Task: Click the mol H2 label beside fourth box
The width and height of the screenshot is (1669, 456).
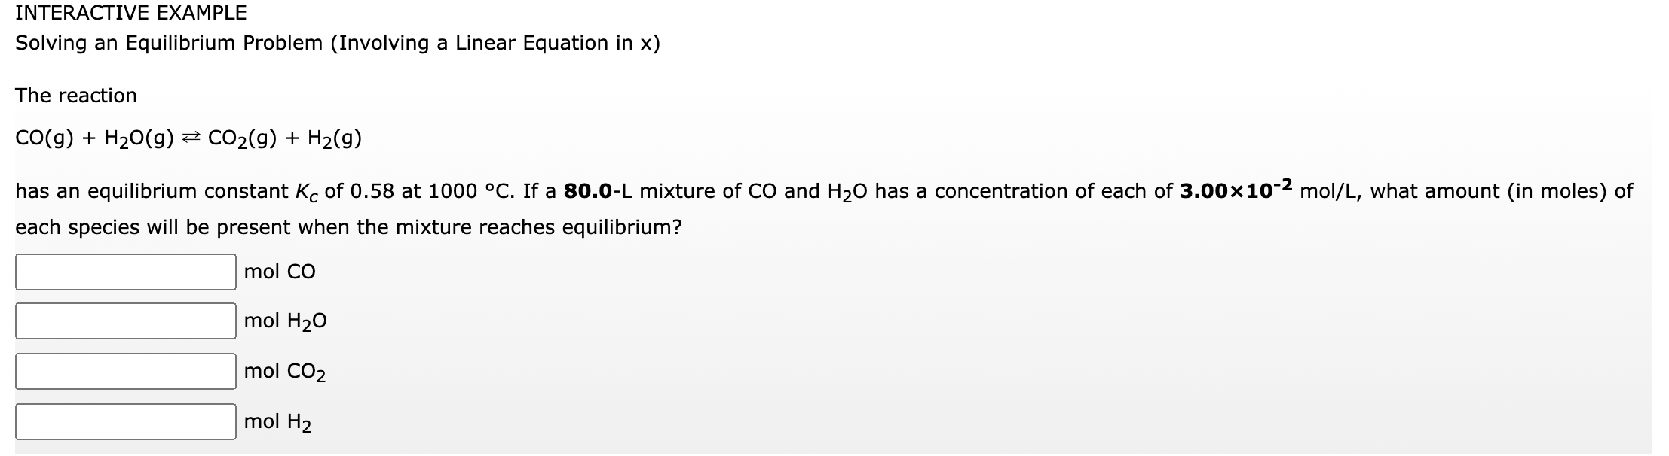Action: (277, 421)
